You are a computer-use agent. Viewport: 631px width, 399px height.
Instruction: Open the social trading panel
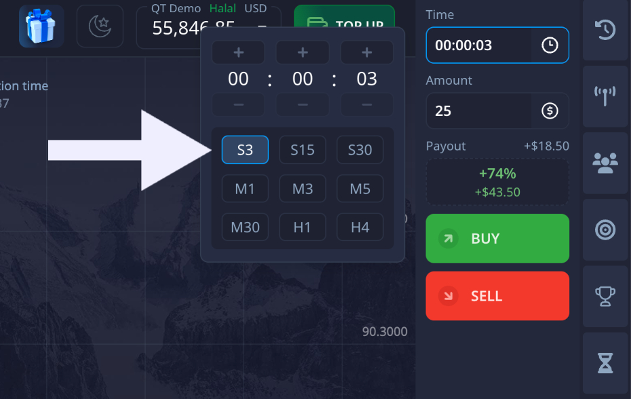click(x=605, y=161)
